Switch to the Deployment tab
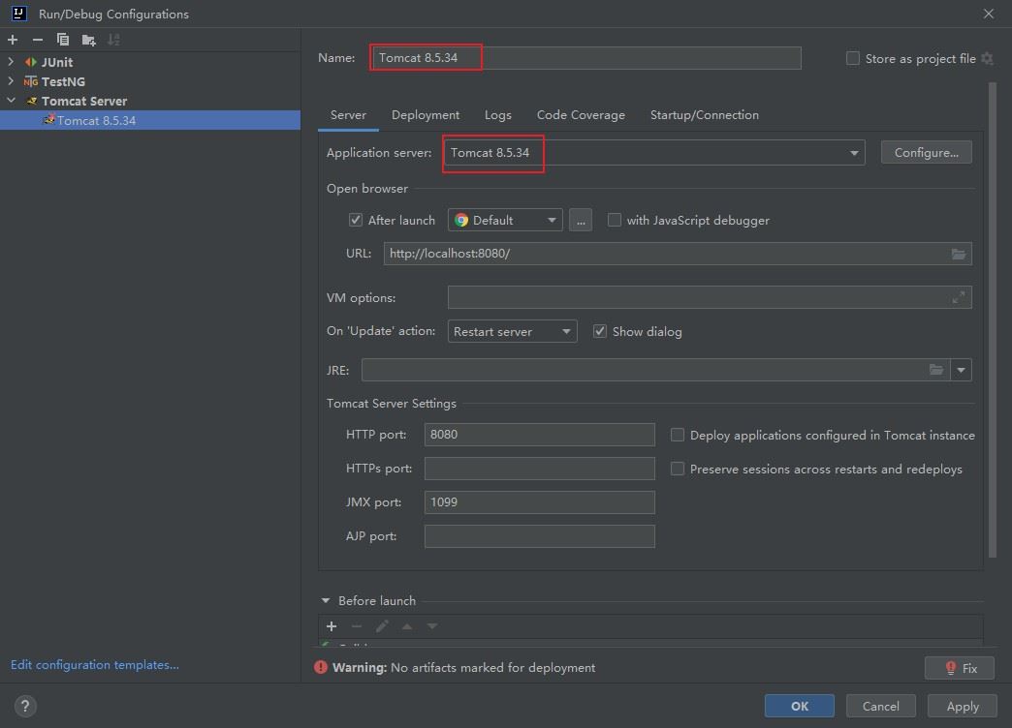This screenshot has height=728, width=1012. tap(426, 114)
